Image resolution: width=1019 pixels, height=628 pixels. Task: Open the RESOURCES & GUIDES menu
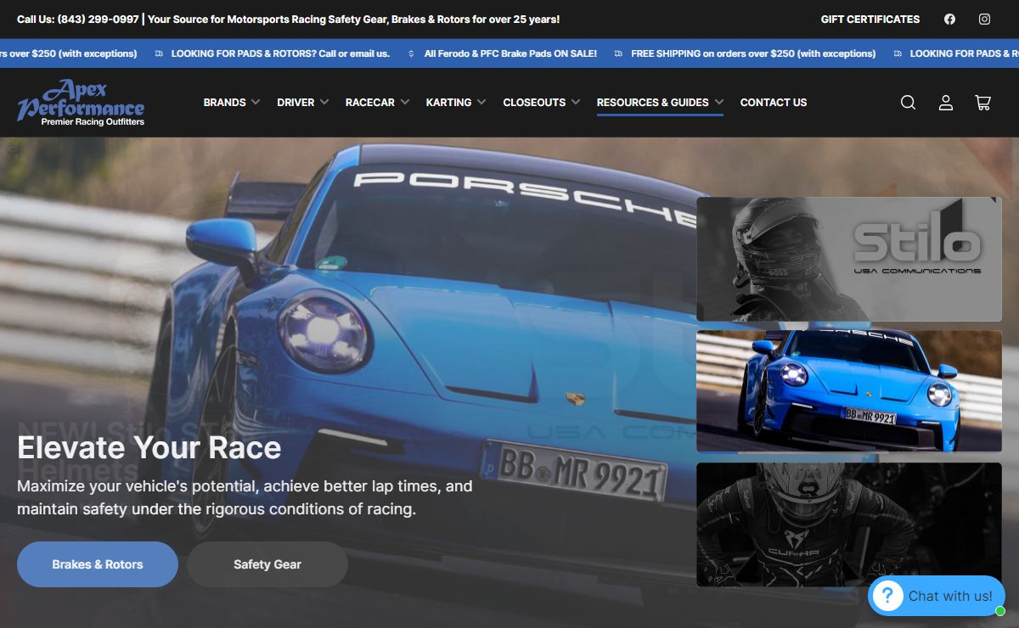653,102
